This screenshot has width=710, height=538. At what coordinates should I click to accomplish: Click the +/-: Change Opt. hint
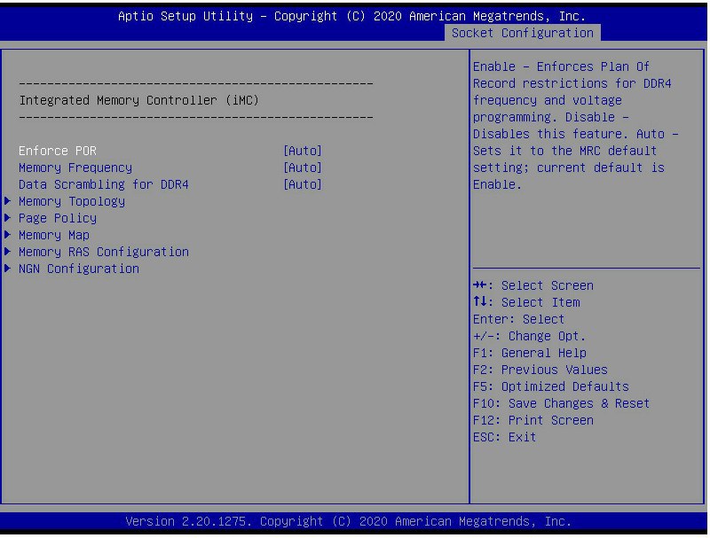tap(529, 337)
